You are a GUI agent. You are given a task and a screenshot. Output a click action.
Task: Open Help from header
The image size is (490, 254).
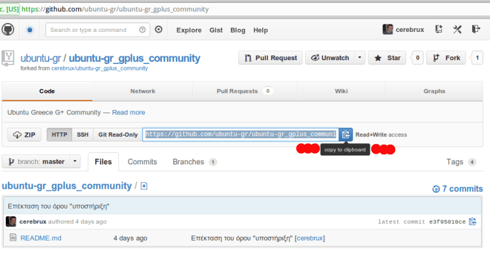pos(260,30)
